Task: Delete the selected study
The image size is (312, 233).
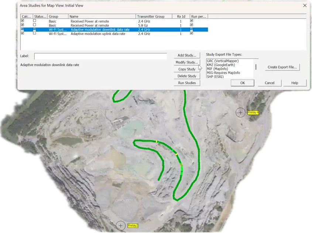Action: click(187, 76)
